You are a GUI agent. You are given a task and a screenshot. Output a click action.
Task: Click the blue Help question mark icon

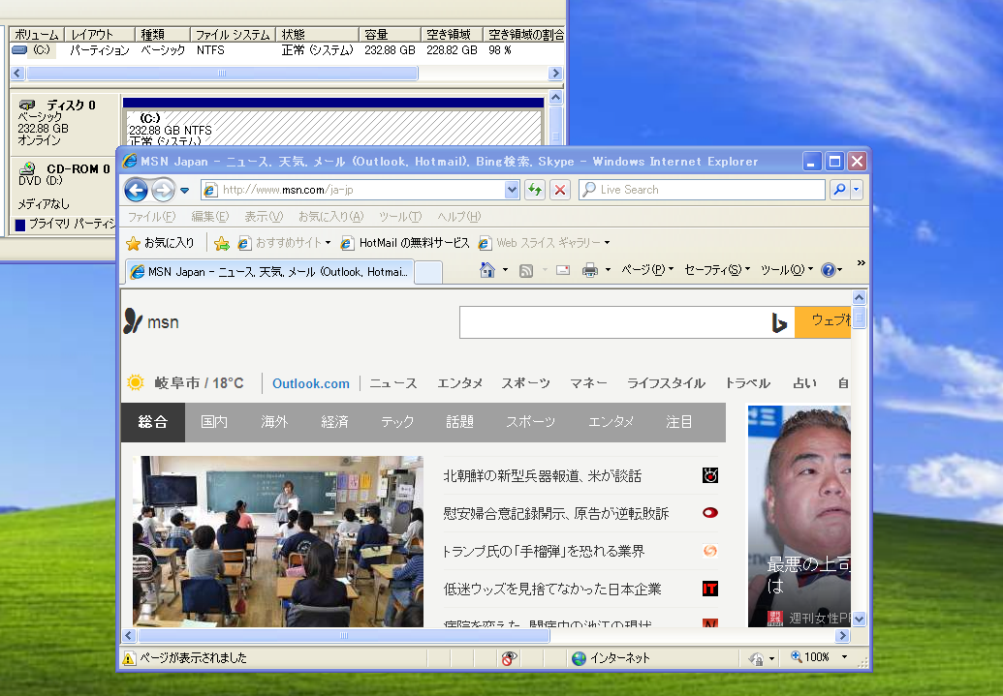829,270
